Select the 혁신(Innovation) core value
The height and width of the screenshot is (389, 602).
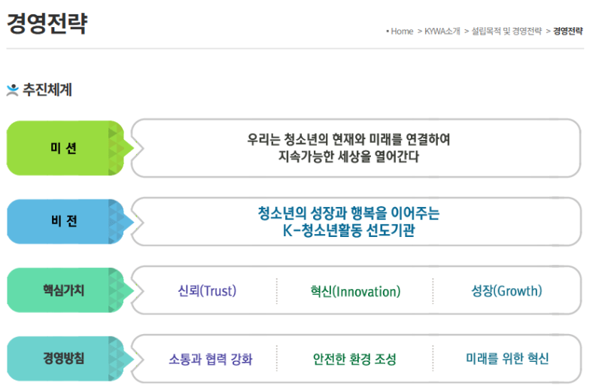tap(355, 291)
